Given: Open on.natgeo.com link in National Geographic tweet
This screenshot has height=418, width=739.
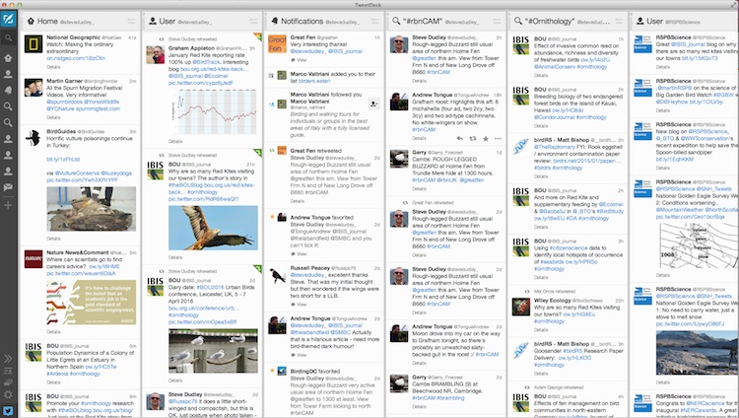Looking at the screenshot, I should [x=76, y=58].
